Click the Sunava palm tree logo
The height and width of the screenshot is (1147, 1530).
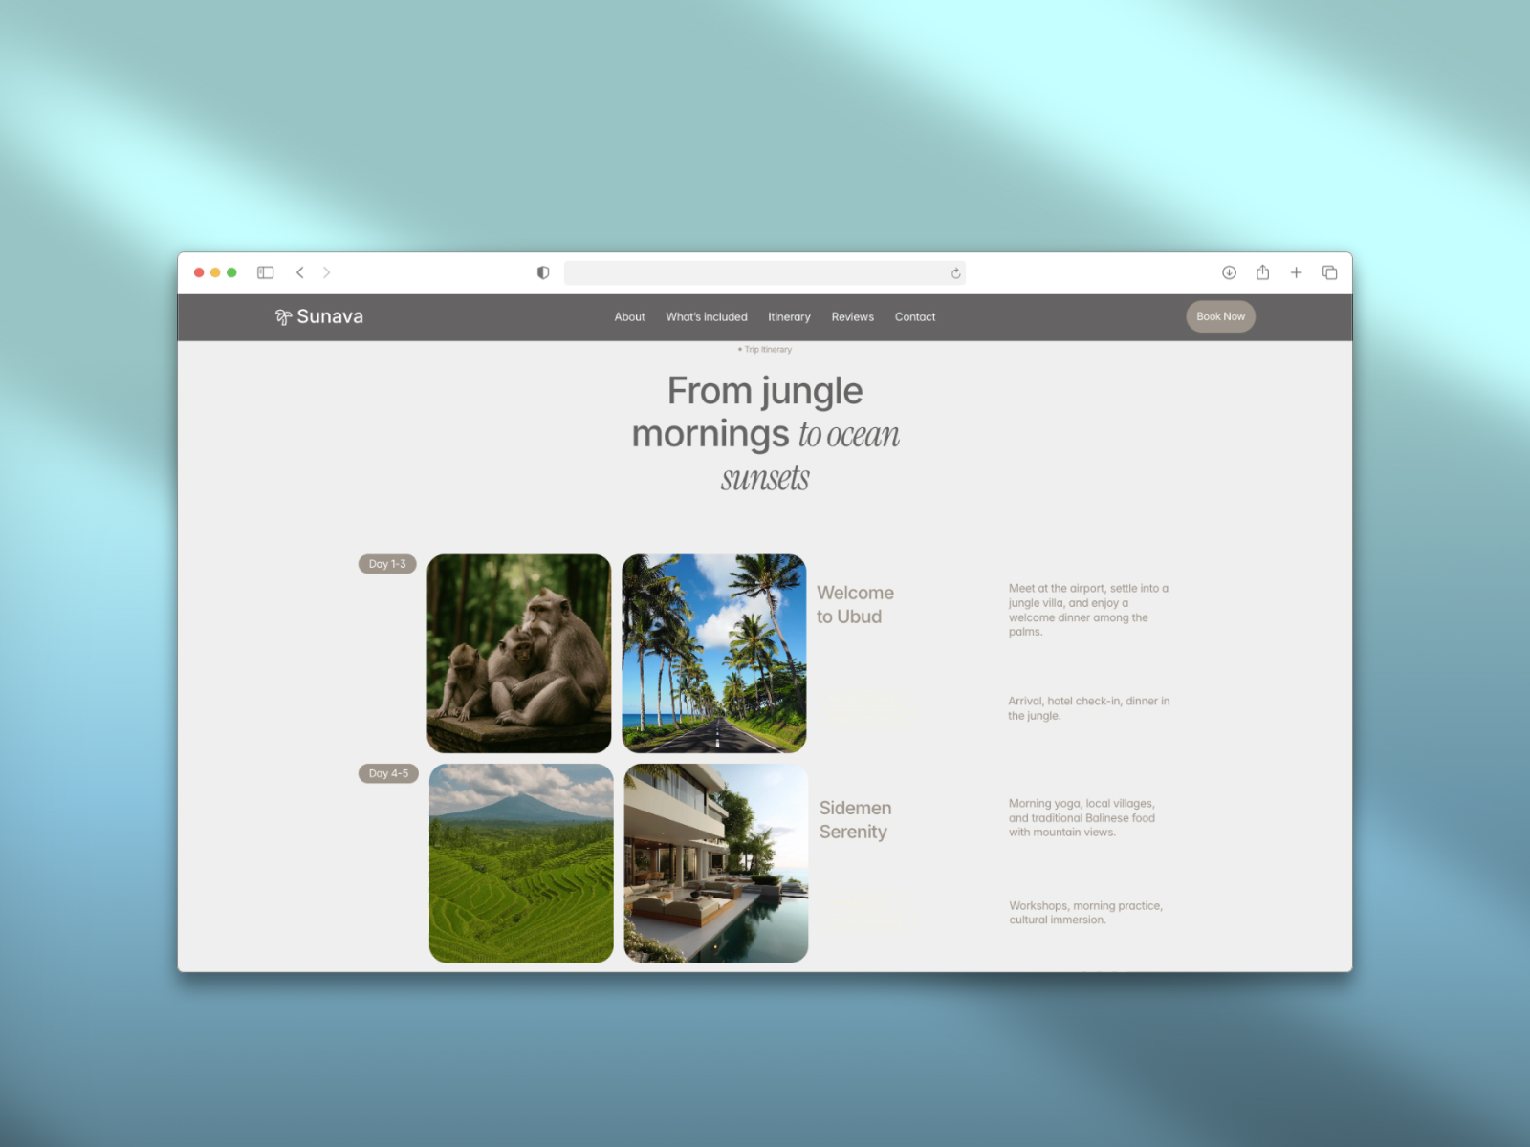[283, 317]
